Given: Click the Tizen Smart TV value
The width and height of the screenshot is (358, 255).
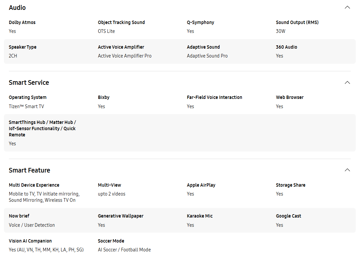Looking at the screenshot, I should click(27, 106).
